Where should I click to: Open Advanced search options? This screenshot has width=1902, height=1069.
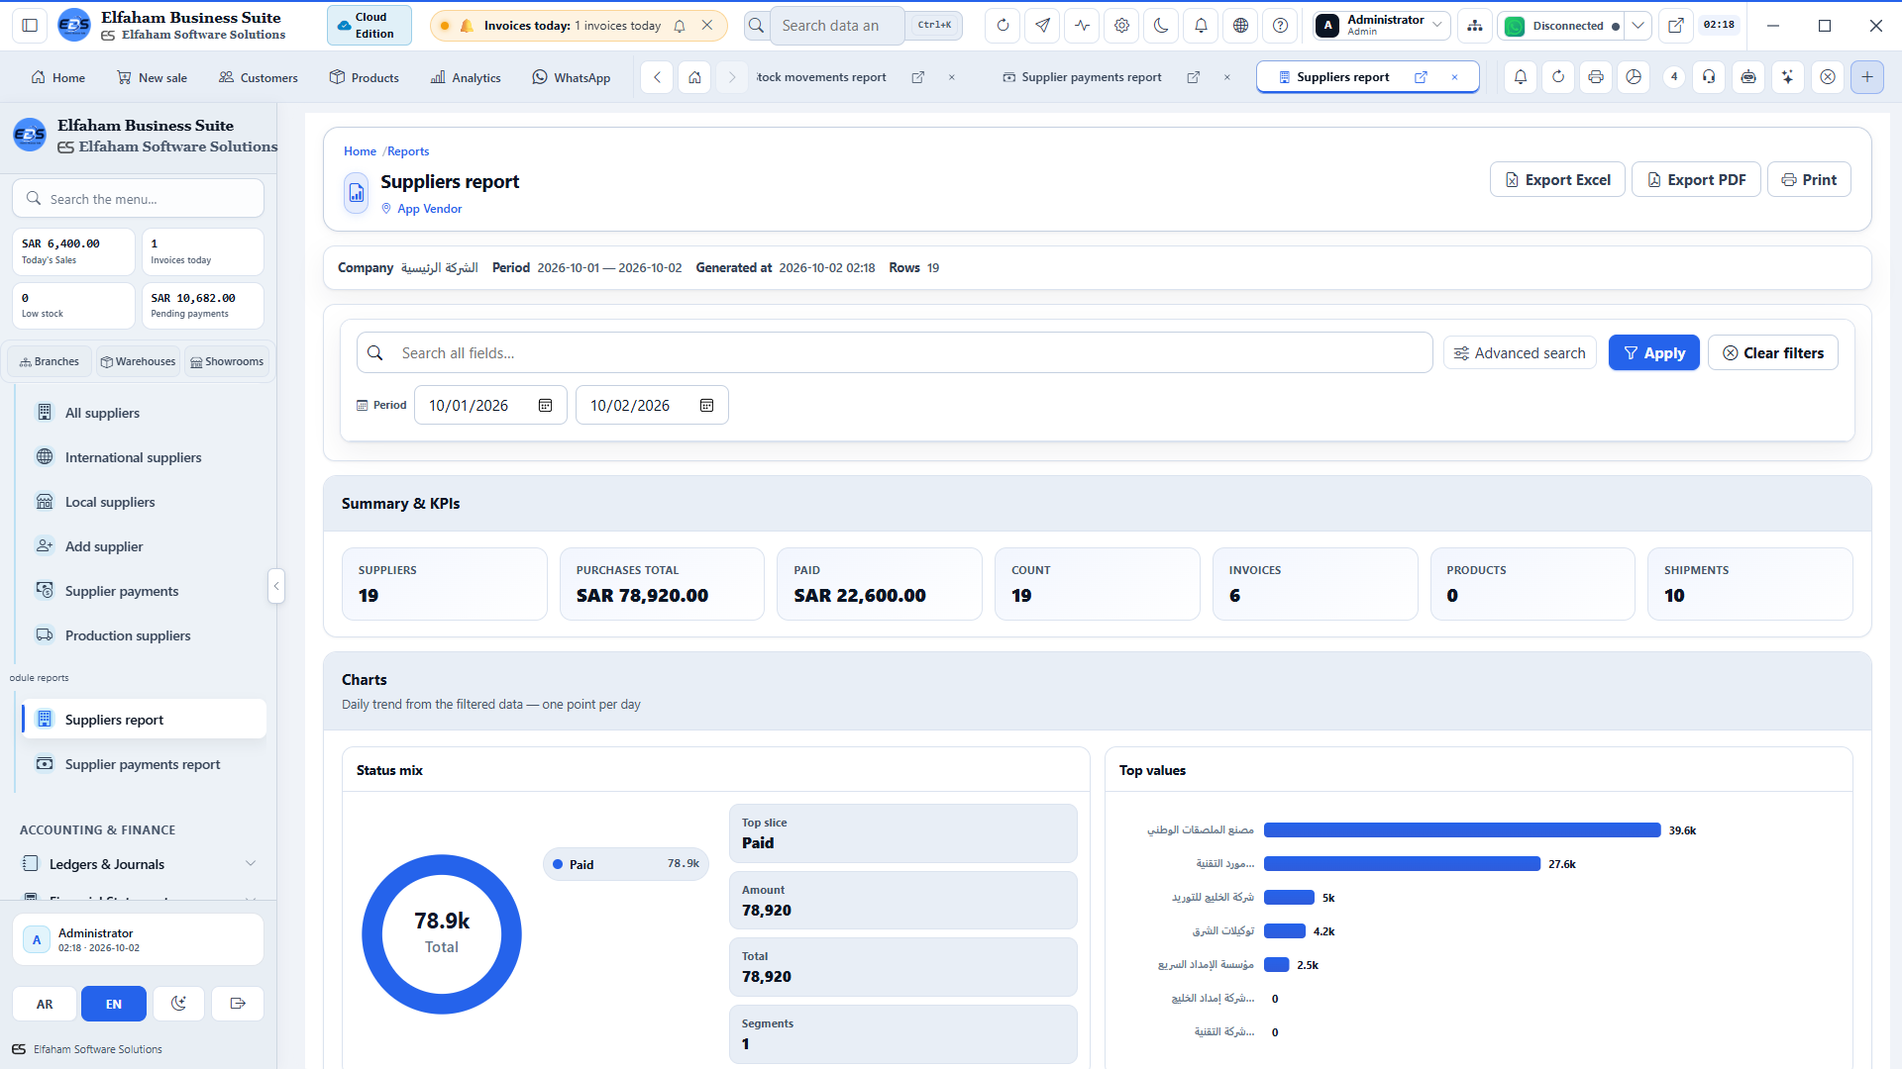point(1520,353)
